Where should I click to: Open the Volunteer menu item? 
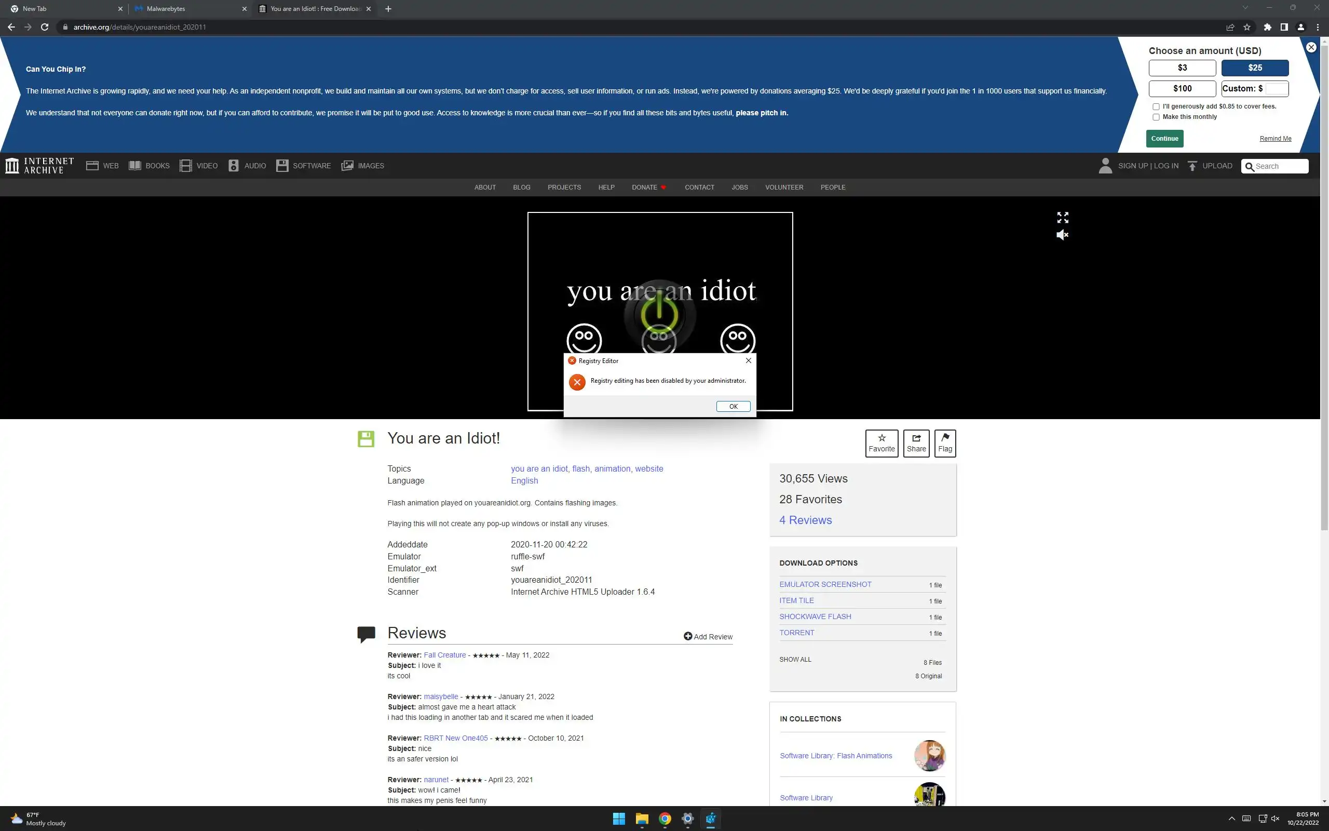pos(784,187)
